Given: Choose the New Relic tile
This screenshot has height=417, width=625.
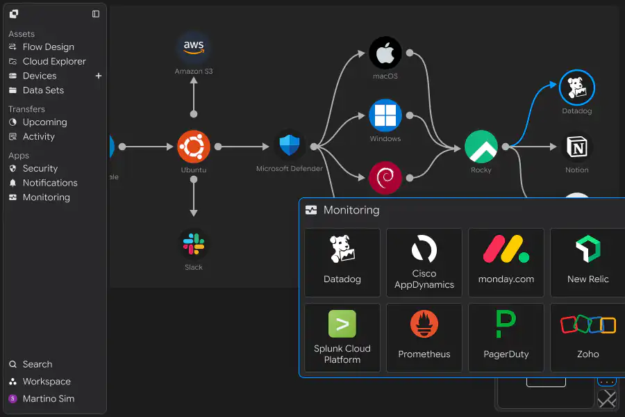Looking at the screenshot, I should 588,263.
